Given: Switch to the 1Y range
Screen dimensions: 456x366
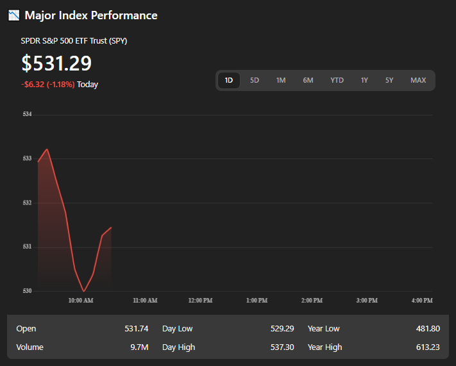Looking at the screenshot, I should pyautogui.click(x=364, y=80).
